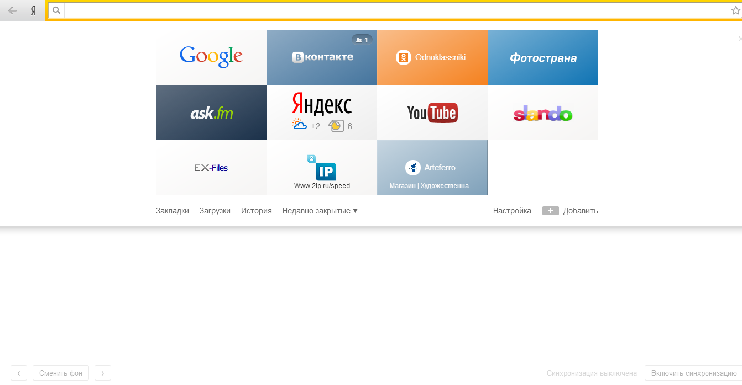Bookmark page with the star icon
Screen dimensions: 742x385
pos(735,10)
